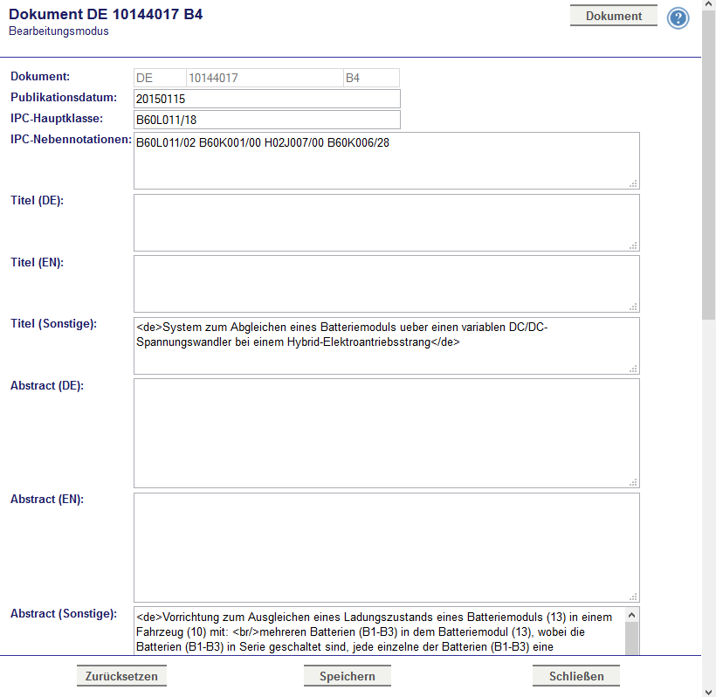Click the 'Titel (DE):' label
Viewport: 716px width, 697px height.
[37, 201]
